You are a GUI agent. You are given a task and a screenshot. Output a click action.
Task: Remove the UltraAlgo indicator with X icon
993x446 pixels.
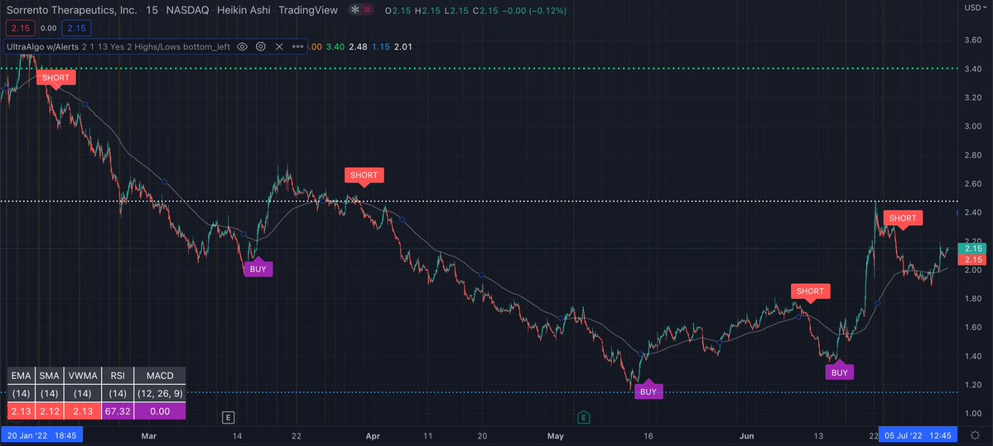(279, 47)
